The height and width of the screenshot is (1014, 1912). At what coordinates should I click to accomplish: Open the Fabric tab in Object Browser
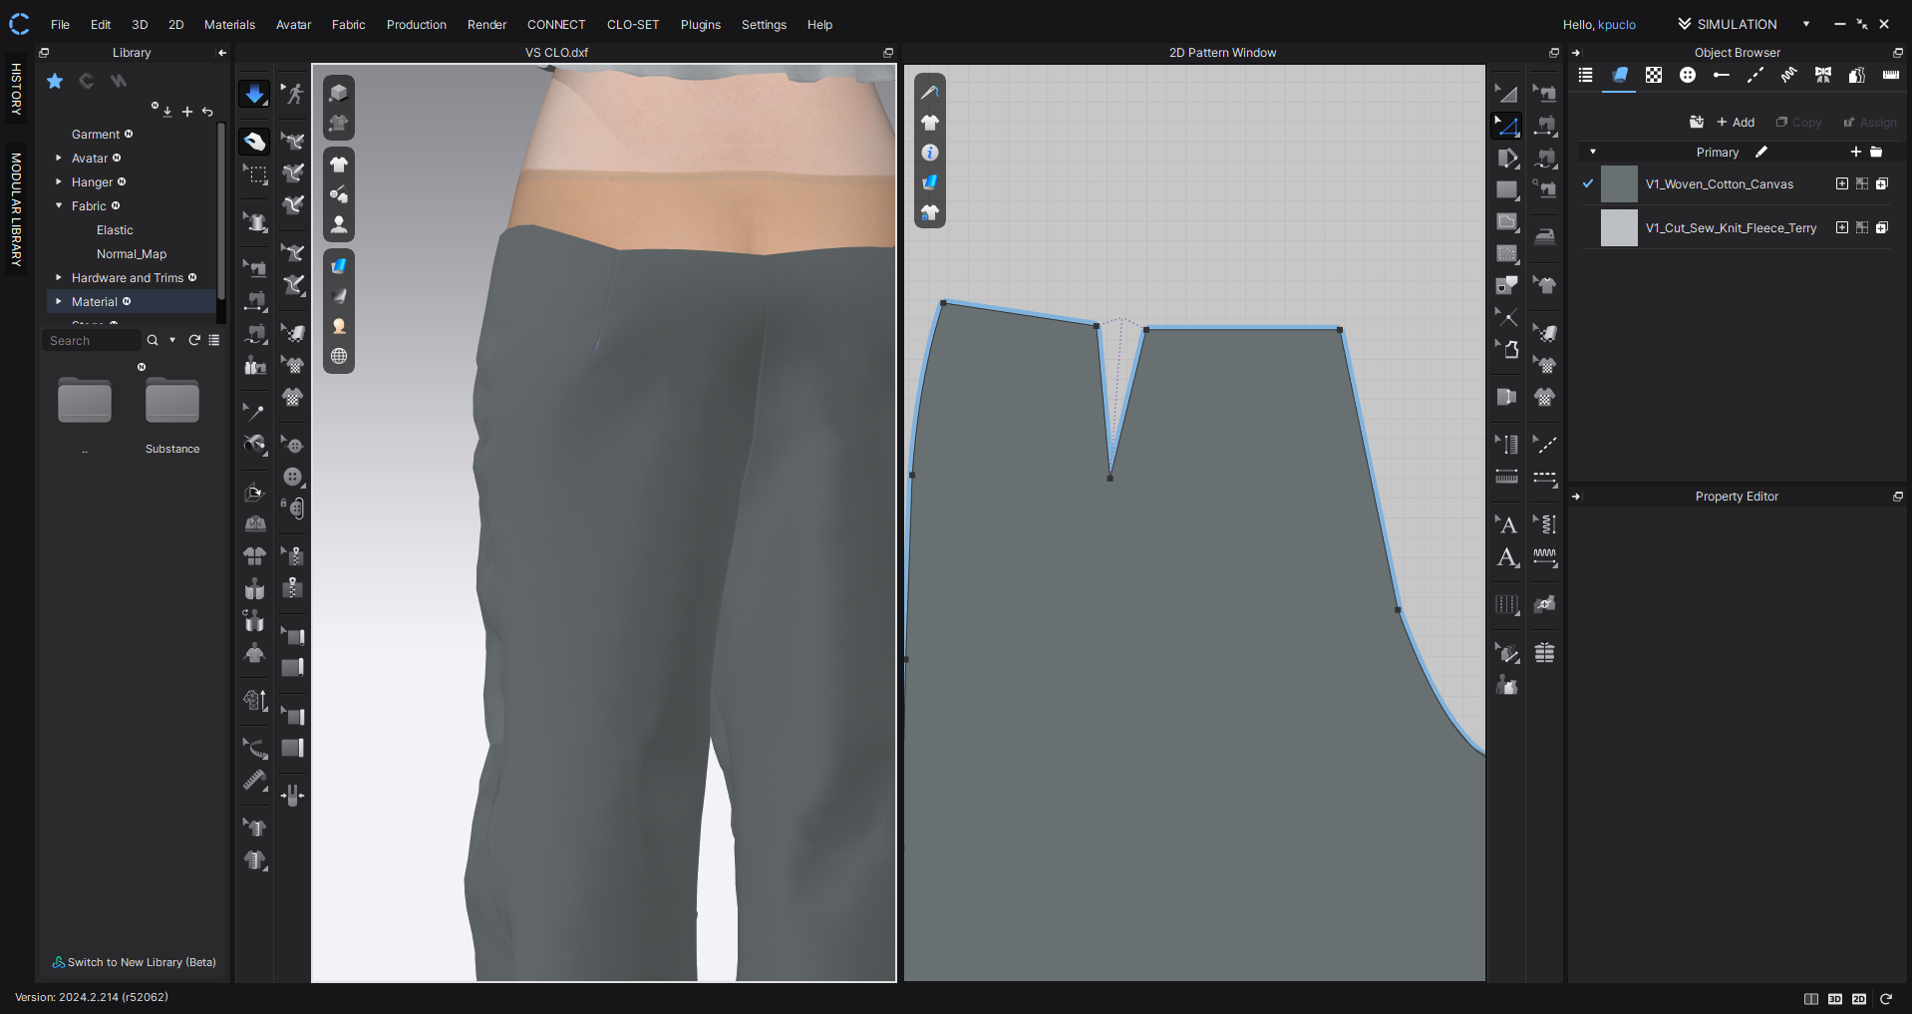pyautogui.click(x=1620, y=75)
